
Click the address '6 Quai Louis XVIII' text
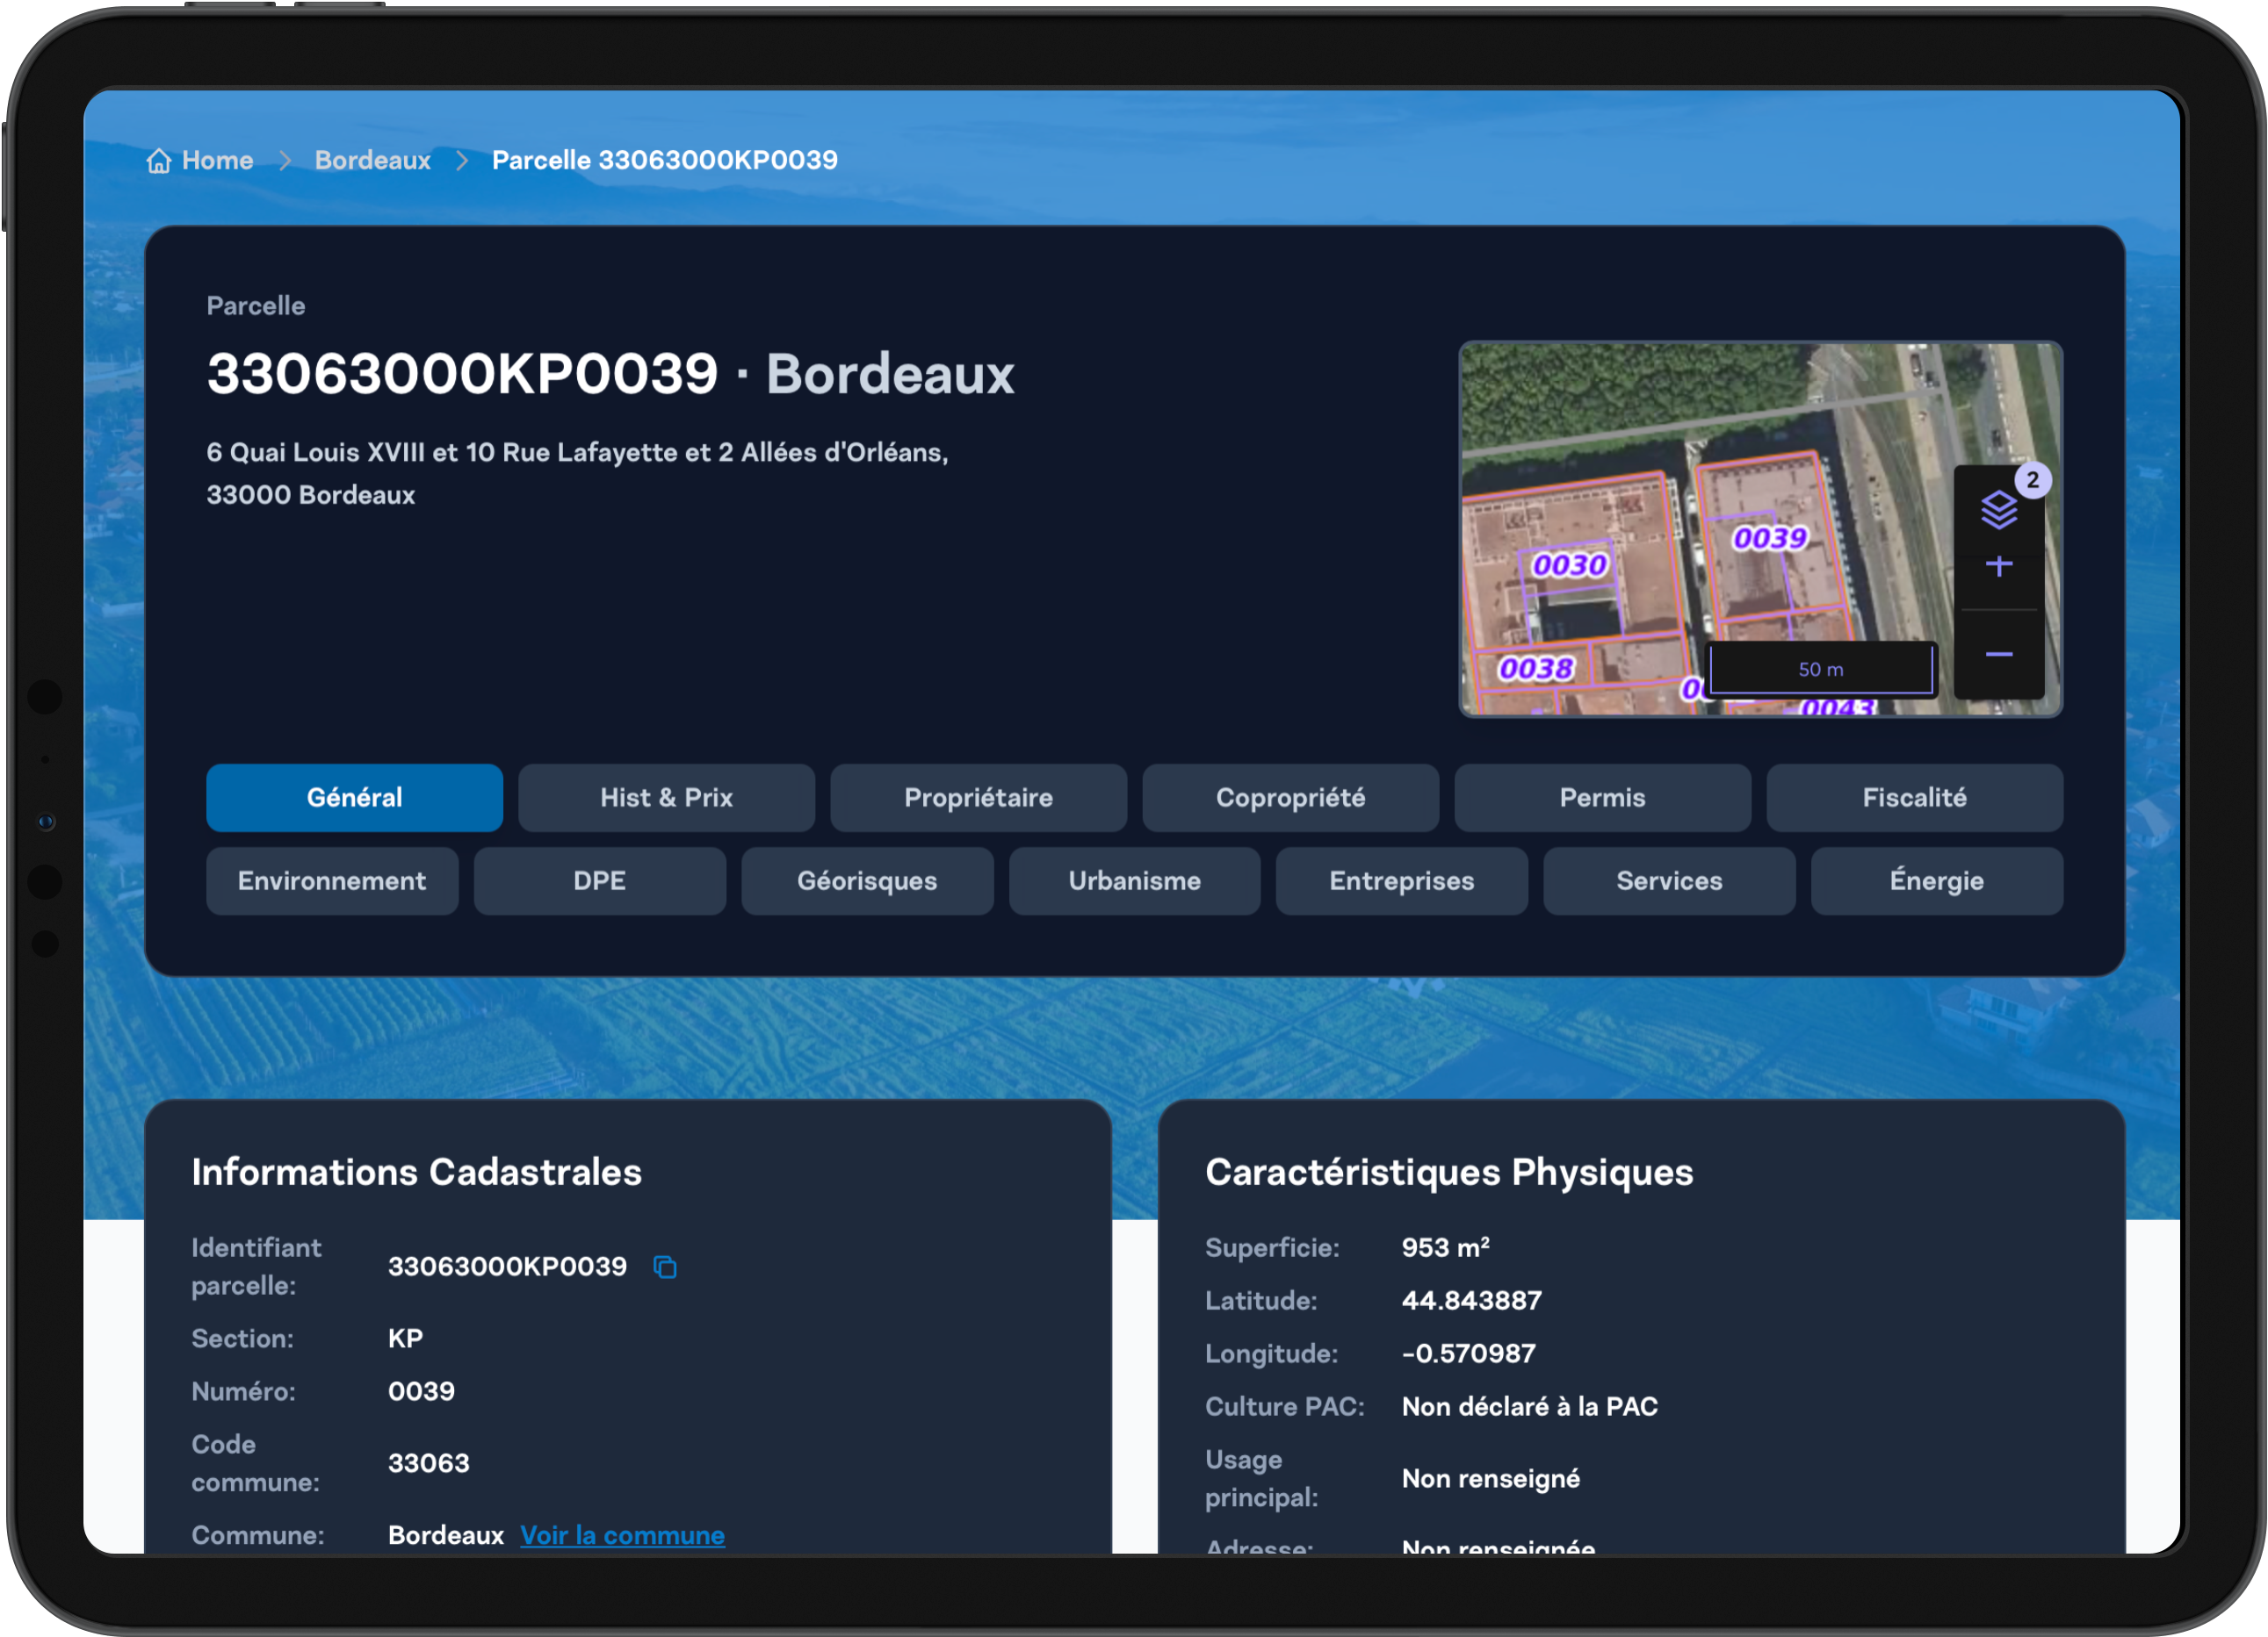click(x=315, y=452)
